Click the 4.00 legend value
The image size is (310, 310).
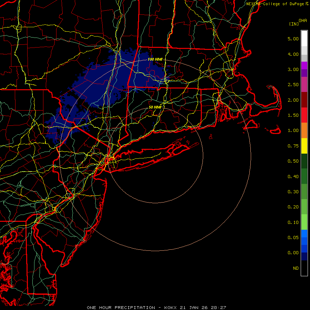[293, 54]
